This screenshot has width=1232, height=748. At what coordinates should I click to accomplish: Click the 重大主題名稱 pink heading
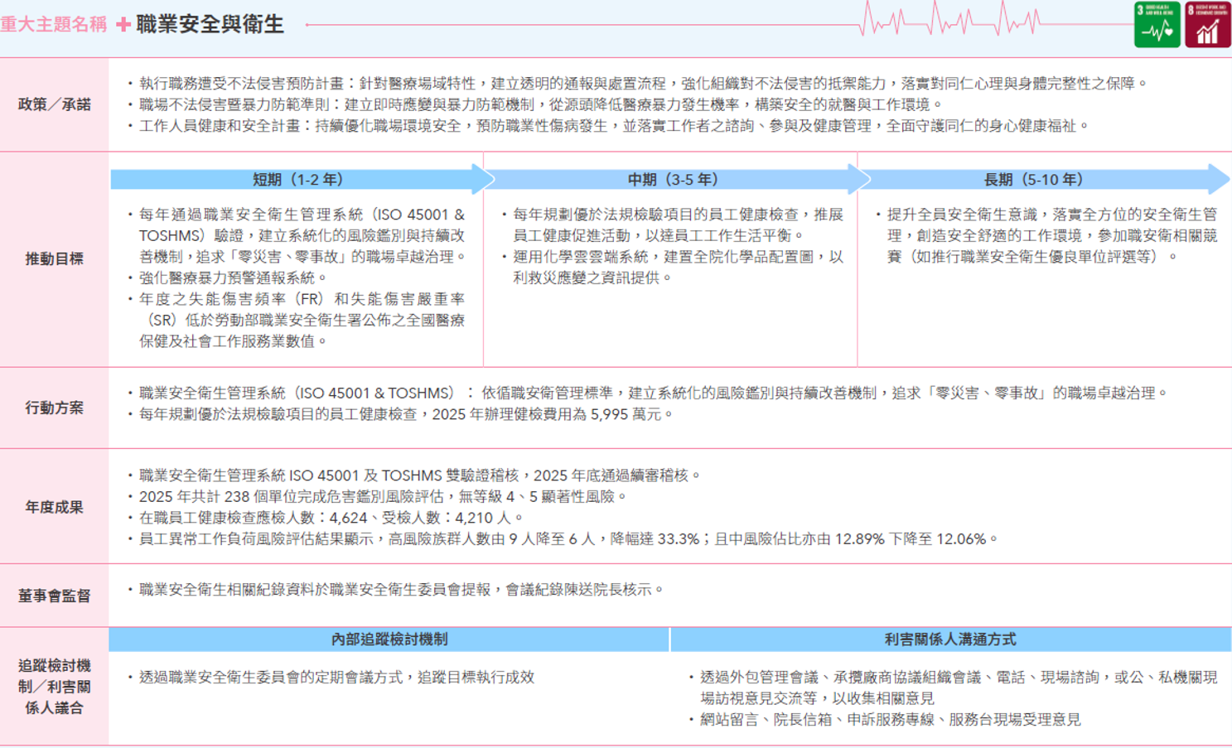tap(53, 24)
